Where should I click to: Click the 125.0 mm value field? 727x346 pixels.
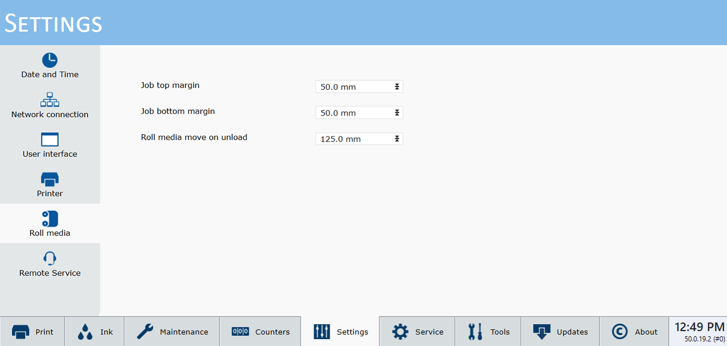pyautogui.click(x=353, y=139)
